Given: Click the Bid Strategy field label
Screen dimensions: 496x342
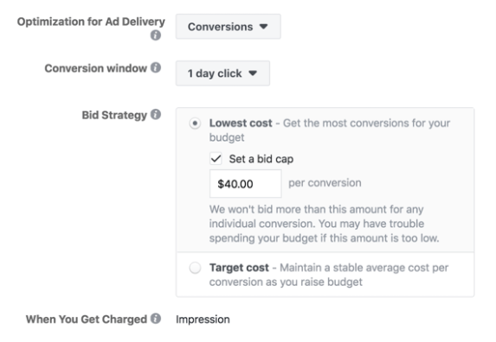Looking at the screenshot, I should click(114, 115).
